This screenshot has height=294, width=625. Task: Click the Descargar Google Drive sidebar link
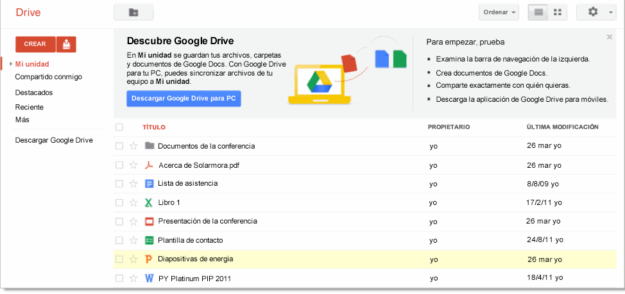(54, 140)
